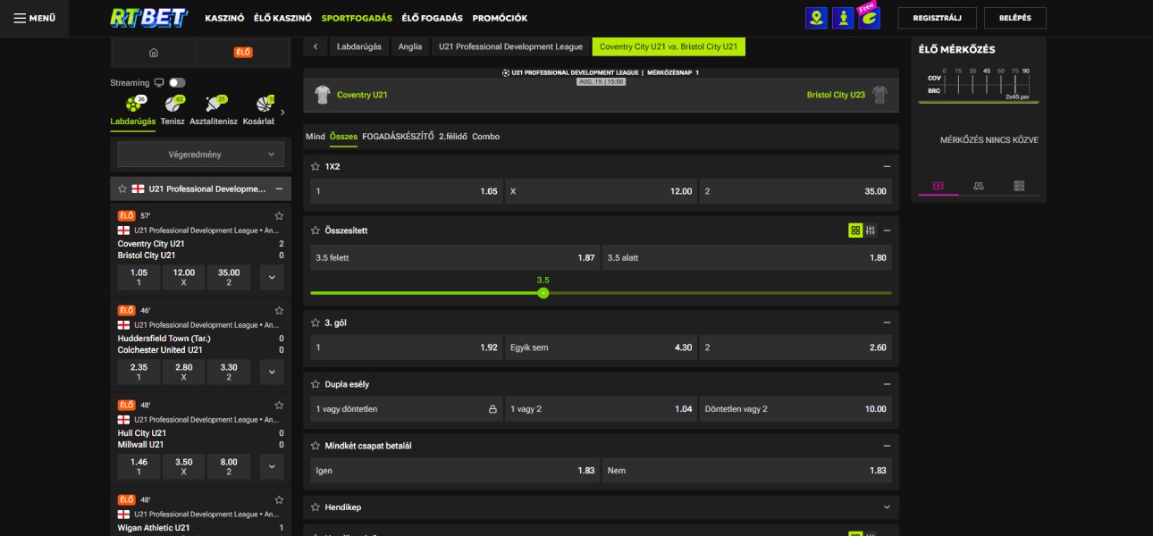Image resolution: width=1153 pixels, height=536 pixels.
Task: Show more sports with the right arrow
Action: 282,113
